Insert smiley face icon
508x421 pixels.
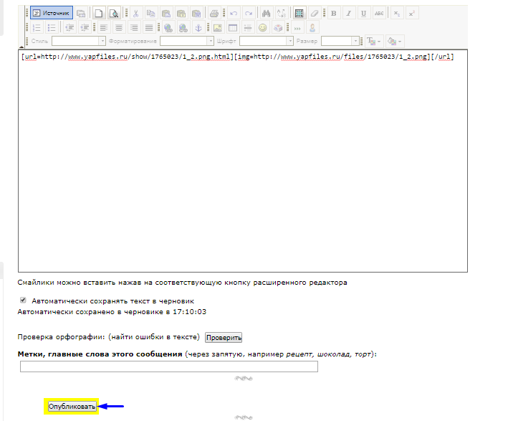point(263,27)
